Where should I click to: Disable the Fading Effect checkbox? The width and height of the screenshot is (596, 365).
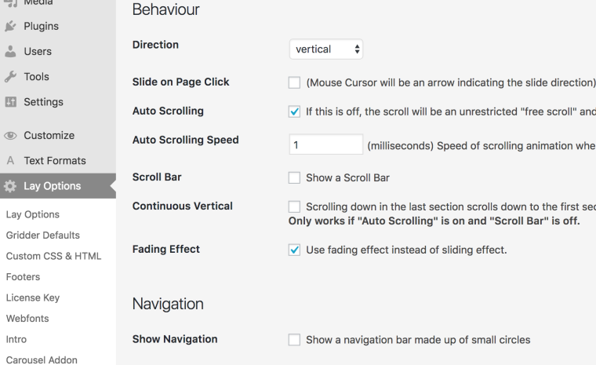[x=295, y=250]
